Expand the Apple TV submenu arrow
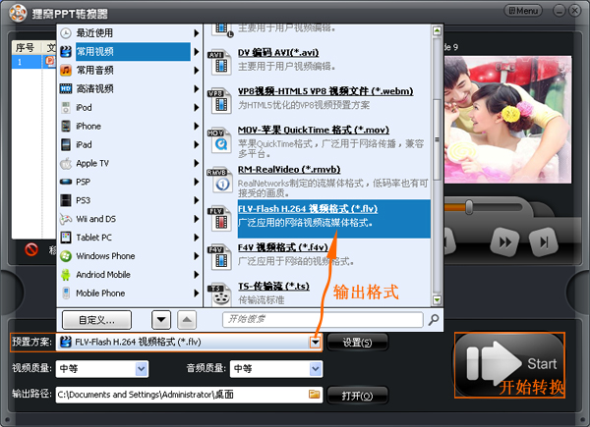This screenshot has height=427, width=590. (x=196, y=163)
